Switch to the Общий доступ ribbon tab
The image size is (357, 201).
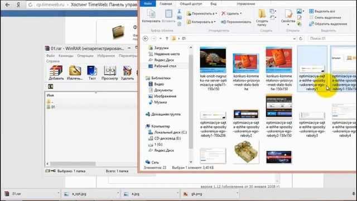pyautogui.click(x=191, y=4)
